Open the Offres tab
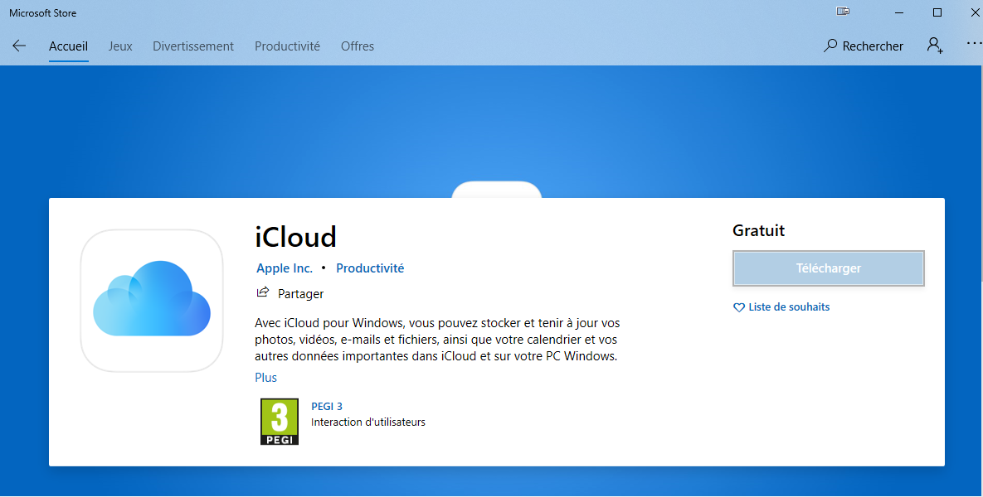The image size is (983, 497). pyautogui.click(x=358, y=46)
